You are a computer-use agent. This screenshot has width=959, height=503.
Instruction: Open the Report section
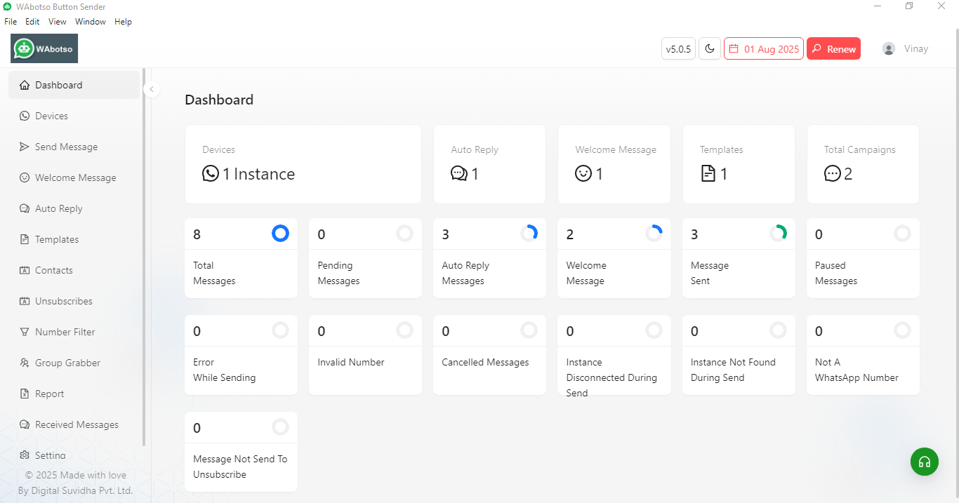click(74, 394)
